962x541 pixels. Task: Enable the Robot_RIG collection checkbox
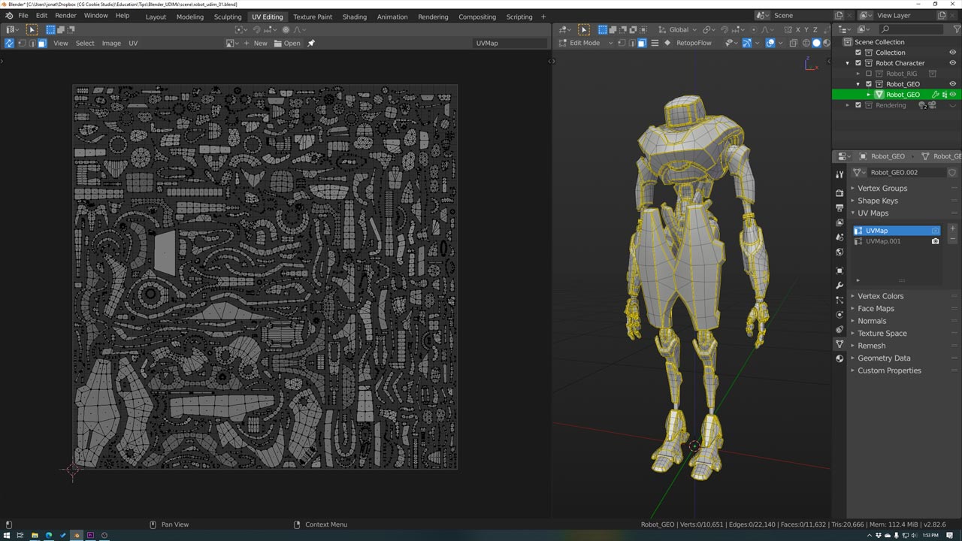(x=869, y=74)
